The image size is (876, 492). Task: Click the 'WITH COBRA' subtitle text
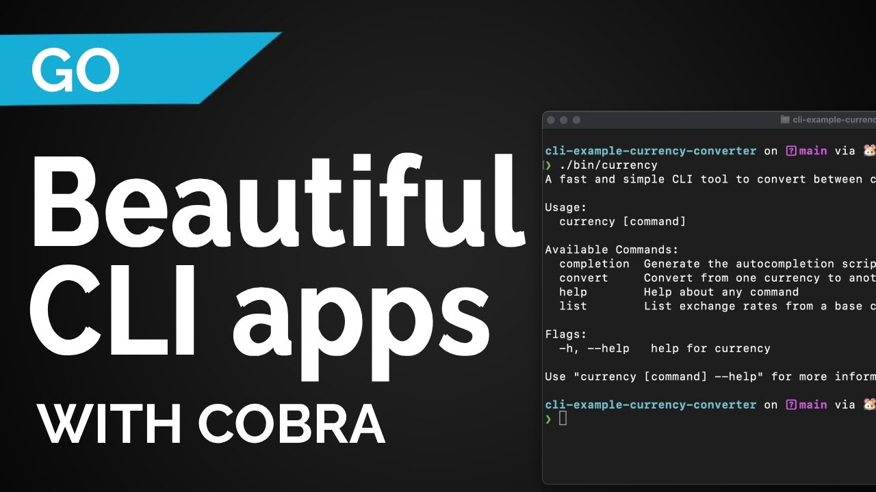tap(211, 424)
